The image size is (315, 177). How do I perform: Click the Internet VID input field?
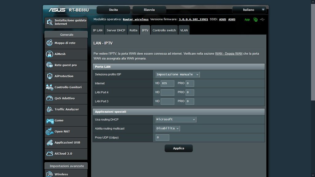[x=167, y=84]
